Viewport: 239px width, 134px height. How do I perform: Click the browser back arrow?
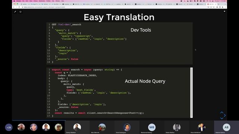[14, 7]
